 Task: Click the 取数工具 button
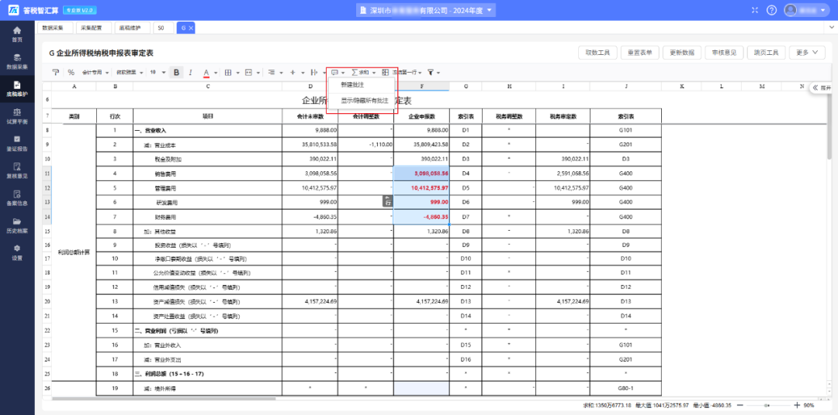click(x=597, y=53)
